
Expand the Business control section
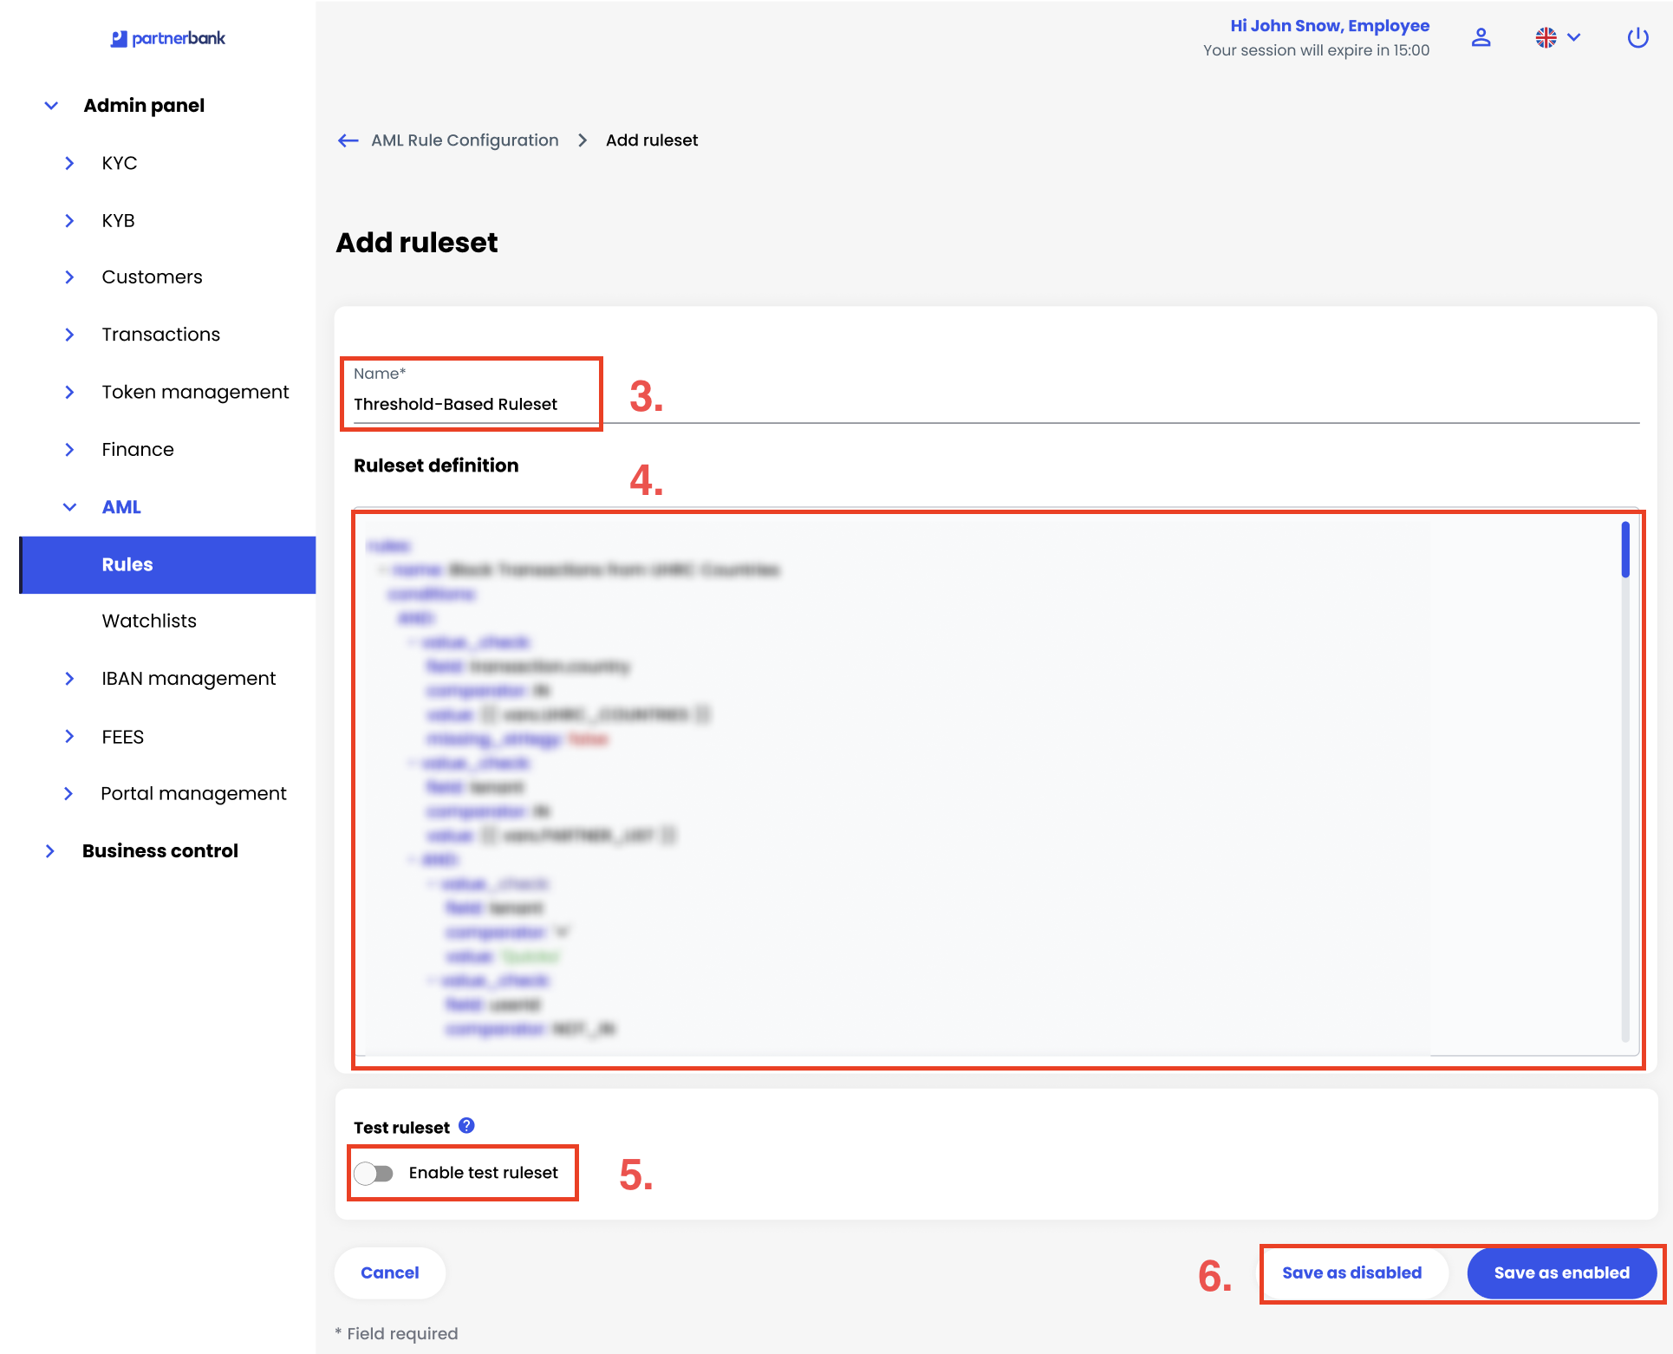tap(50, 851)
